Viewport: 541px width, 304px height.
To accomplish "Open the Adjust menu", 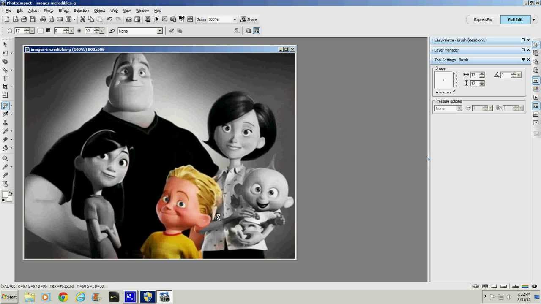I will tap(33, 11).
